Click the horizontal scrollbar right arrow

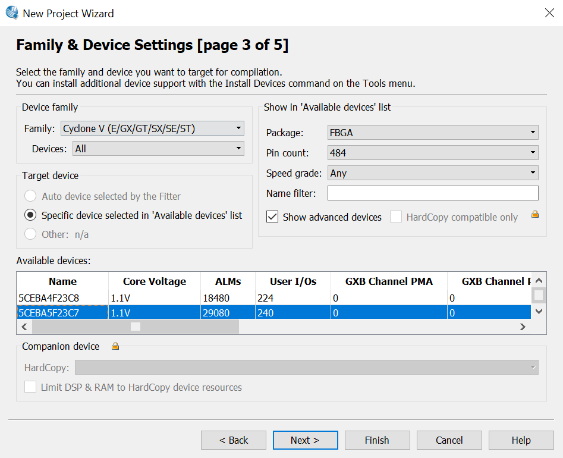pyautogui.click(x=523, y=327)
